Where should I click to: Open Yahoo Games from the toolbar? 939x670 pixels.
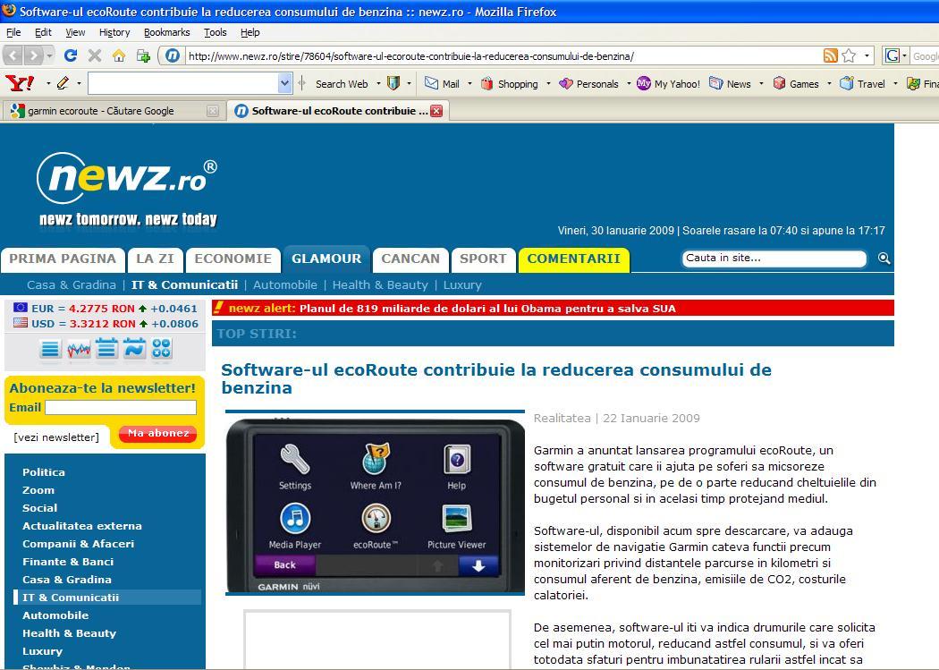tap(796, 84)
